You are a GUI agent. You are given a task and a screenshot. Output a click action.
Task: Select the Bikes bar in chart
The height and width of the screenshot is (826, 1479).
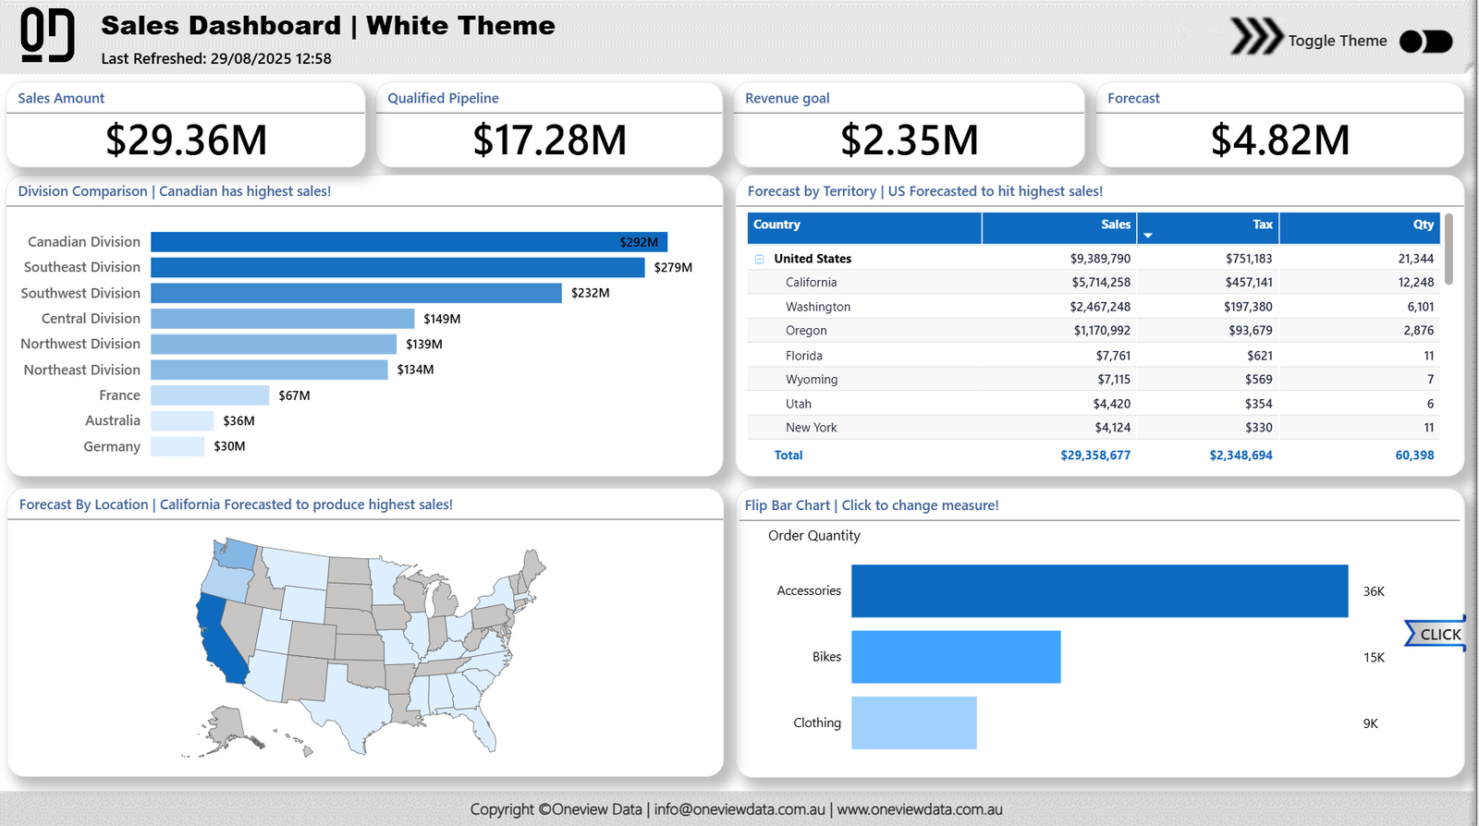[956, 657]
